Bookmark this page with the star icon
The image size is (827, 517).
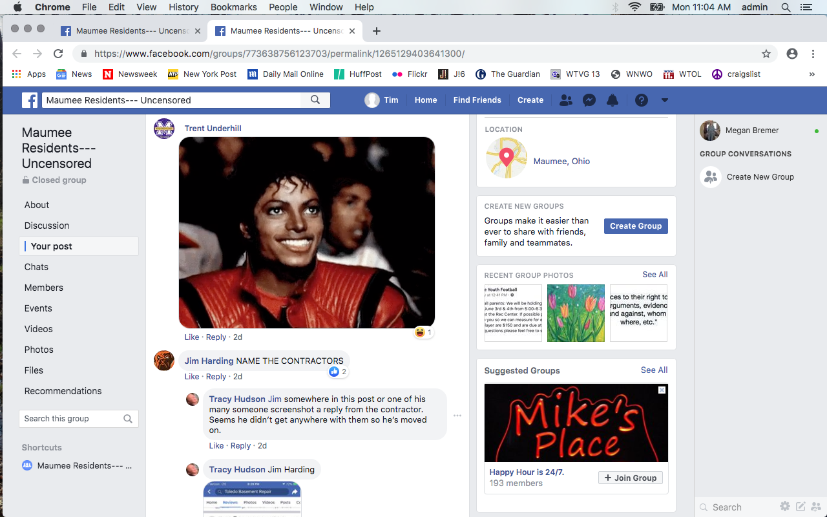pos(766,54)
